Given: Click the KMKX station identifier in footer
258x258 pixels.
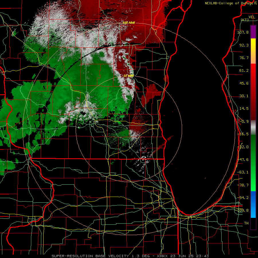Looking at the screenshot, I should [163, 256].
